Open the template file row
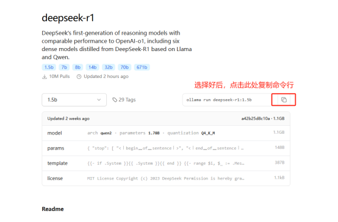The image size is (338, 222). [x=166, y=163]
